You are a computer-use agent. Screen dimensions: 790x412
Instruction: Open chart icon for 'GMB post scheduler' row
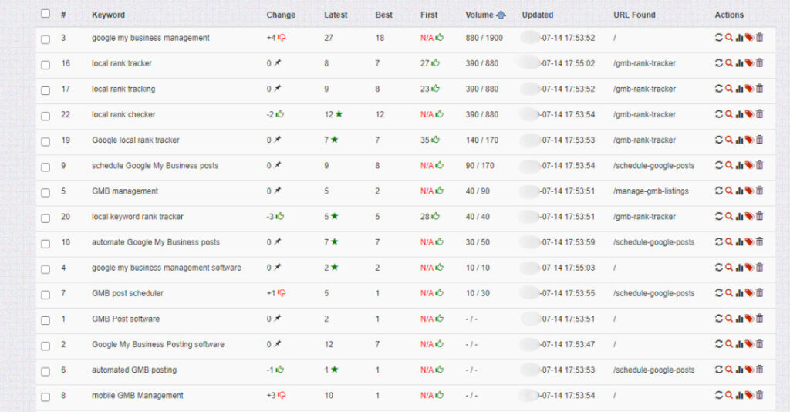pos(739,293)
